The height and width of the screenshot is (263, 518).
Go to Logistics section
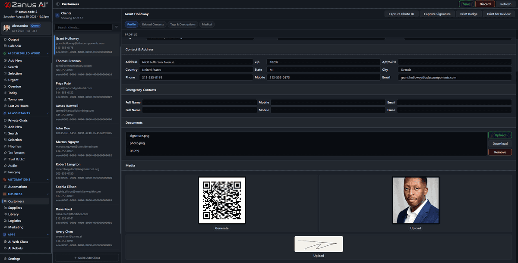(x=14, y=221)
